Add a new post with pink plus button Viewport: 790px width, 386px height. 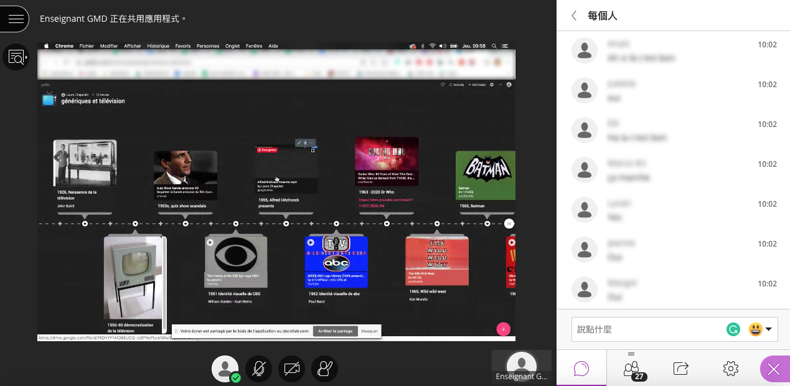pyautogui.click(x=504, y=329)
